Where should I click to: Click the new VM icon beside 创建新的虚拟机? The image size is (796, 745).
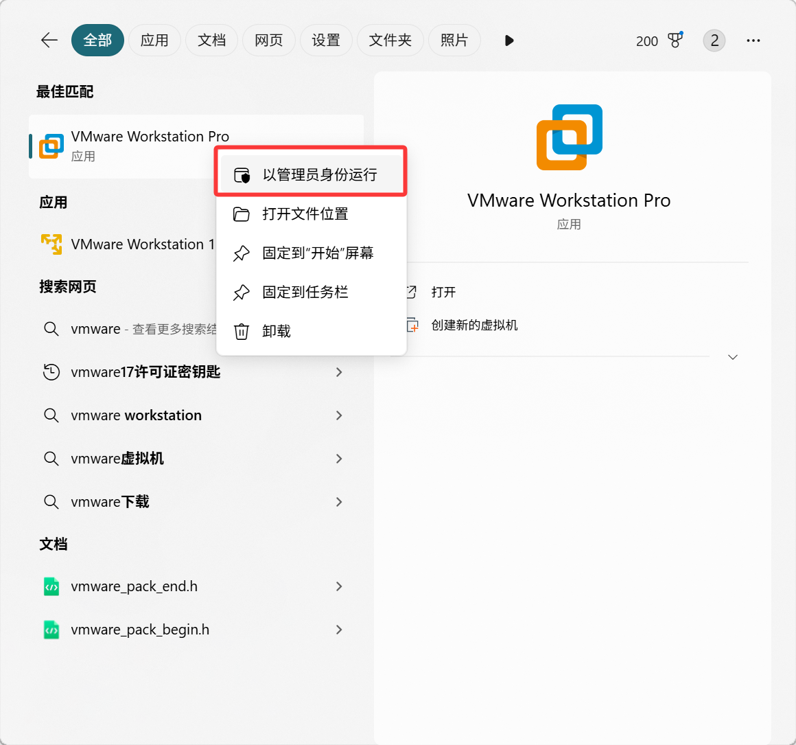[412, 325]
